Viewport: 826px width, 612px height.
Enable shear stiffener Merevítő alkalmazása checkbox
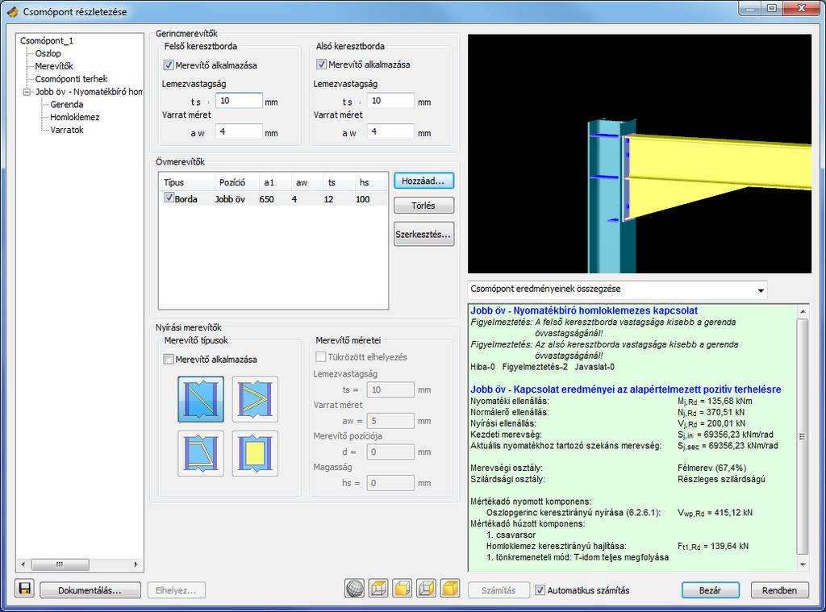coord(169,359)
